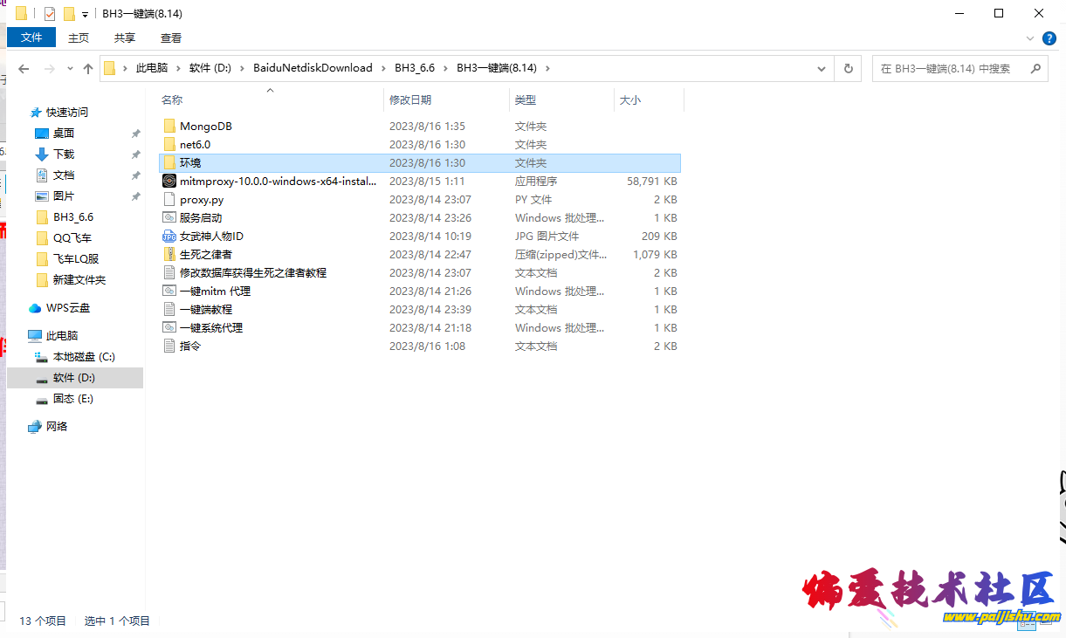Expand the ribbon with the chevron
The width and height of the screenshot is (1066, 638).
tap(1032, 38)
